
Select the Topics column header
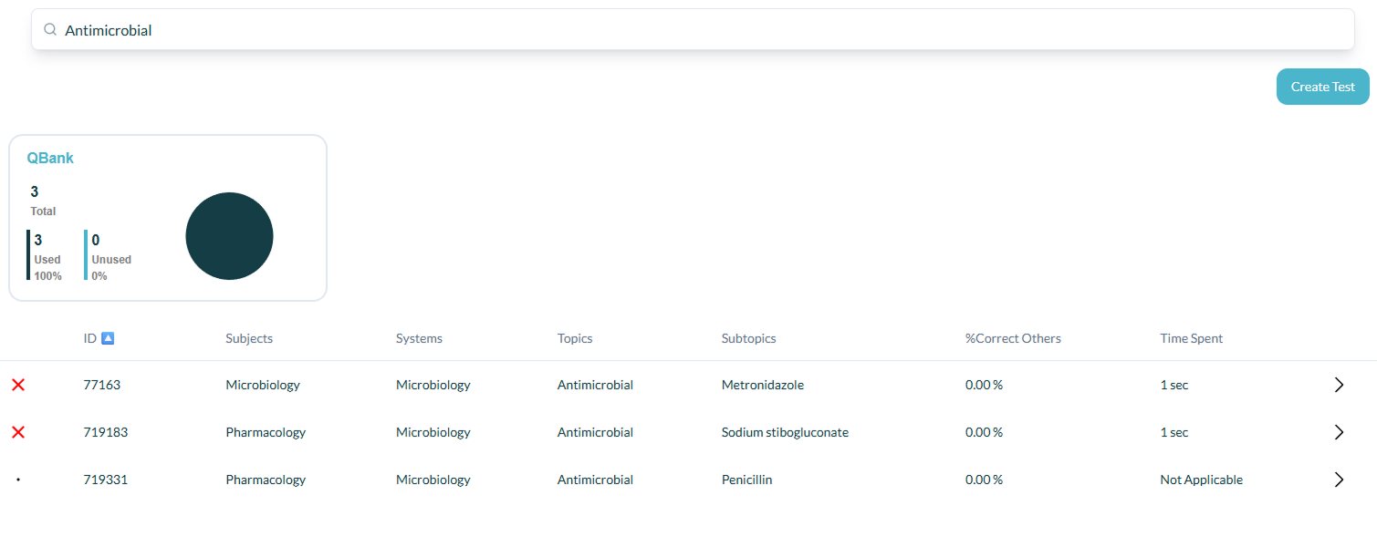575,338
